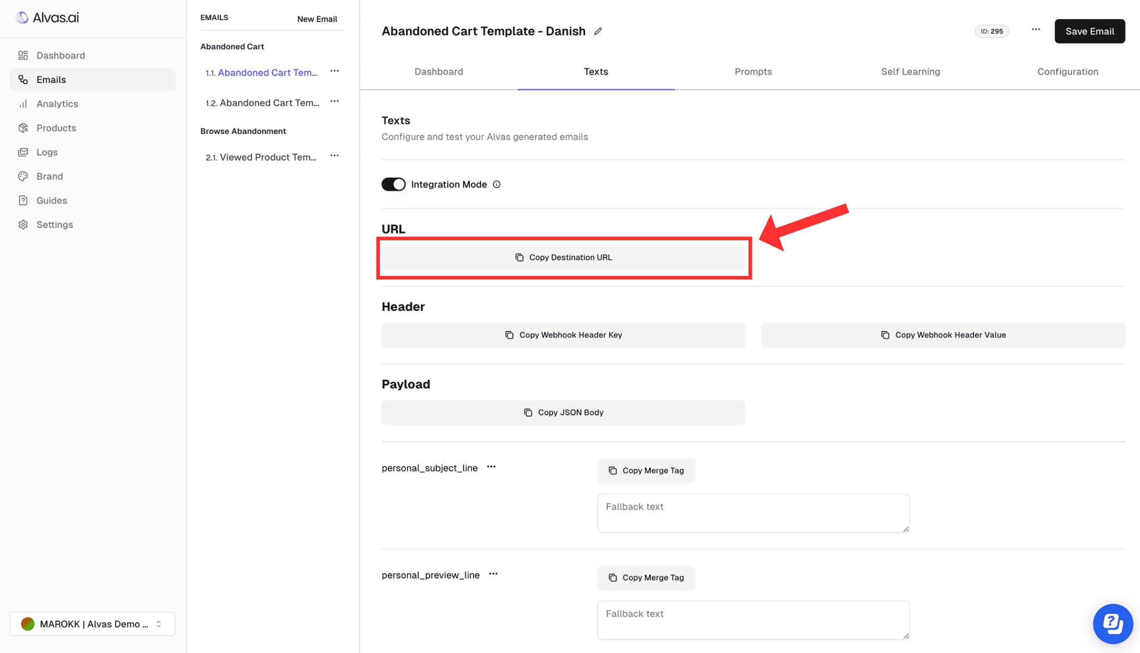
Task: Click fallback text field for personal_subject_line
Action: pyautogui.click(x=753, y=513)
